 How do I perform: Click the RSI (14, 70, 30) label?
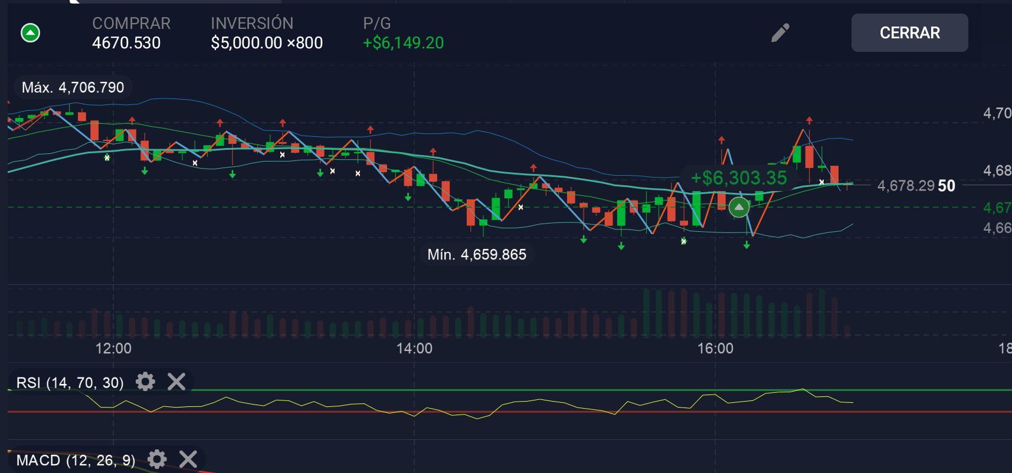tap(70, 383)
